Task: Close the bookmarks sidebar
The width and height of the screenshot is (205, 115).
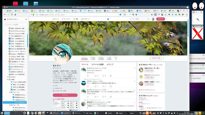Action: (x=26, y=19)
